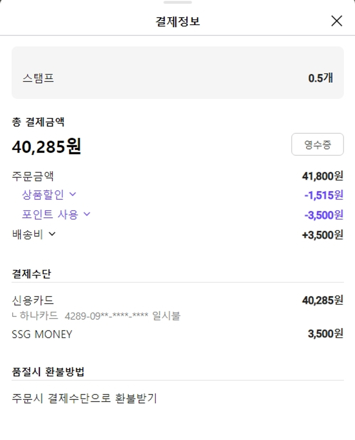Click the 0.5개 stamp count
This screenshot has width=355, height=440.
(x=320, y=78)
